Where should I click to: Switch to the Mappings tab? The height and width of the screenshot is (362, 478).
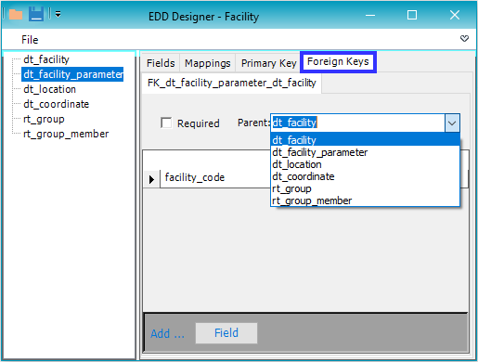click(x=207, y=63)
